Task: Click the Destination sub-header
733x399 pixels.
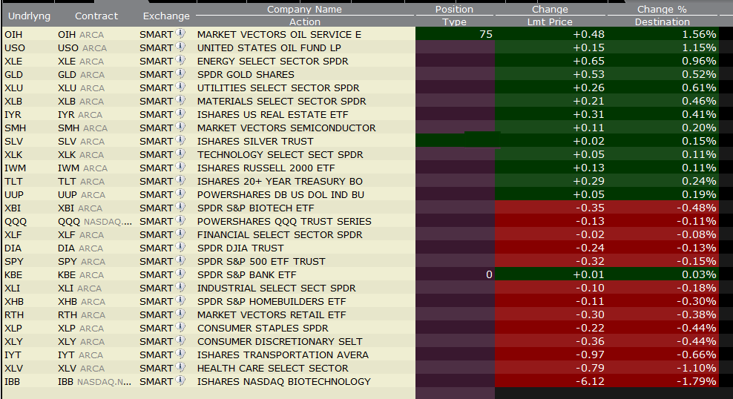Action: [662, 22]
